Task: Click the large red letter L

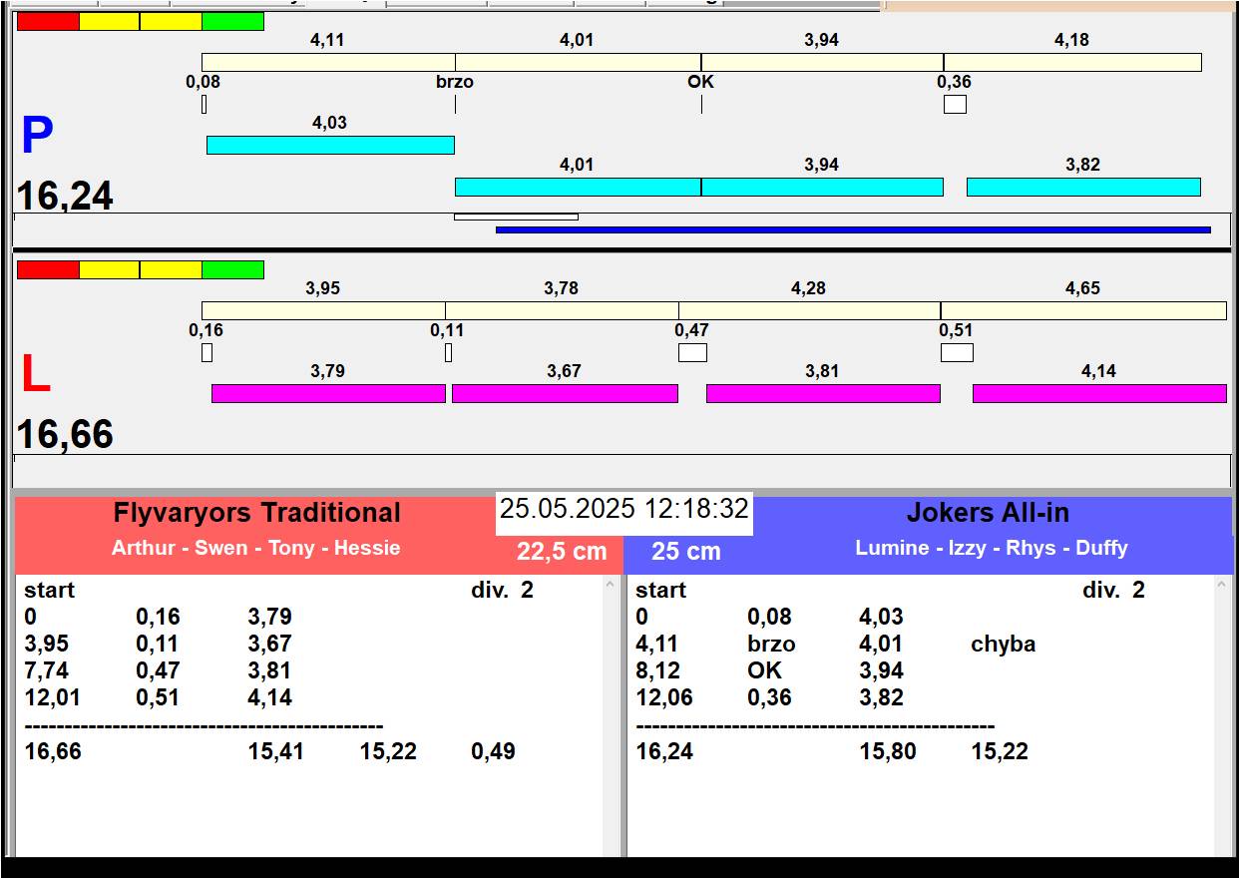Action: (36, 375)
